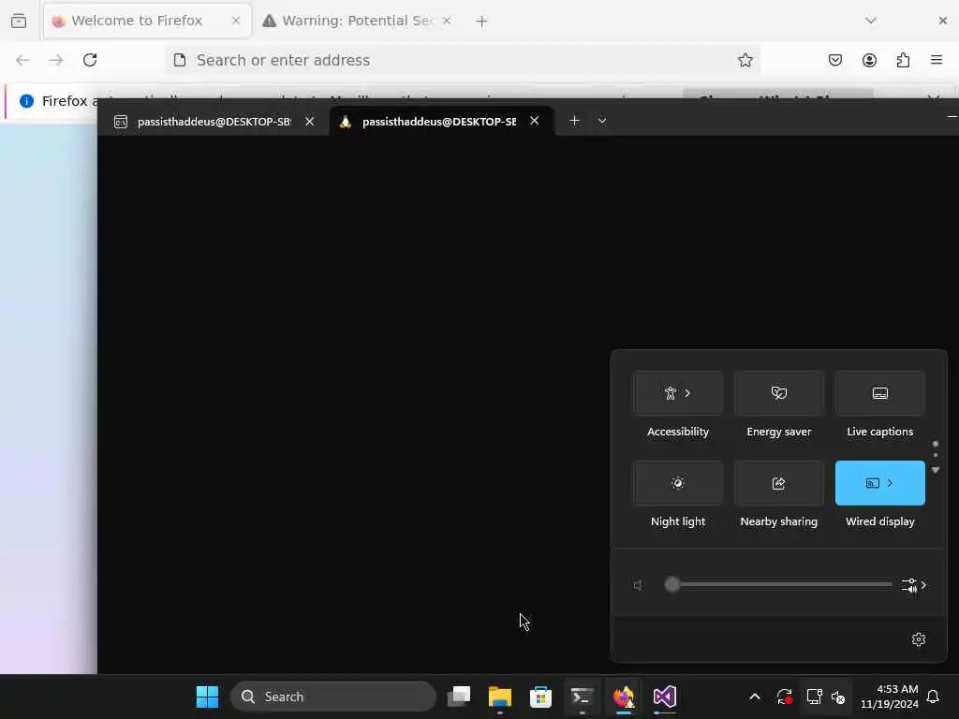Open a new terminal tab
959x719 pixels.
pos(574,121)
